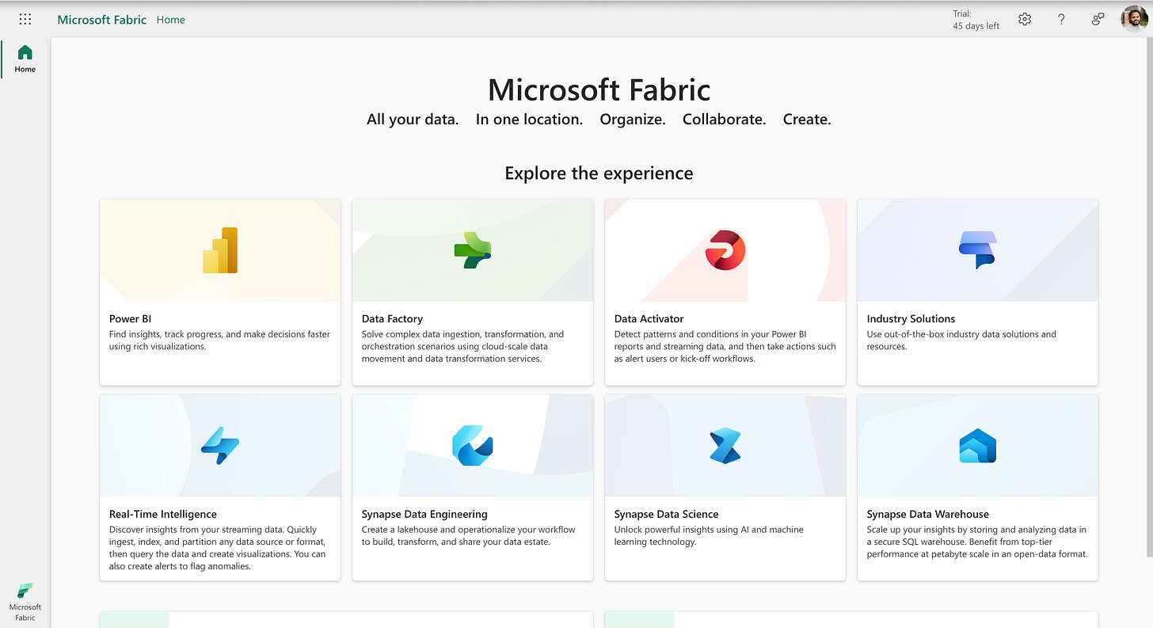
Task: Click the 'Explore the experience' heading
Action: [599, 173]
